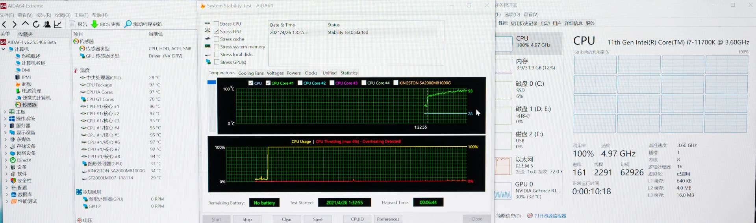
Task: Expand the 操作系统 tree node
Action: 5,119
